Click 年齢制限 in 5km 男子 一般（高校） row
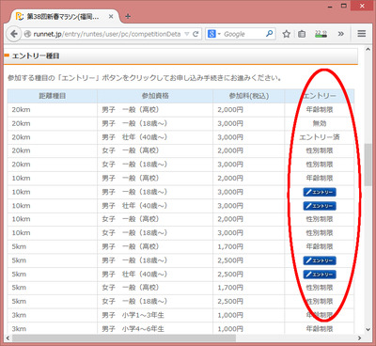Screen dimensions: 376x346 [x=320, y=247]
